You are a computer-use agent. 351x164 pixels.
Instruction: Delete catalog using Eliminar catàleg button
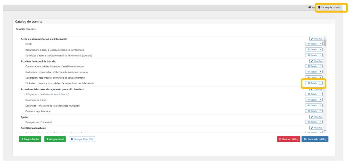[288, 139]
